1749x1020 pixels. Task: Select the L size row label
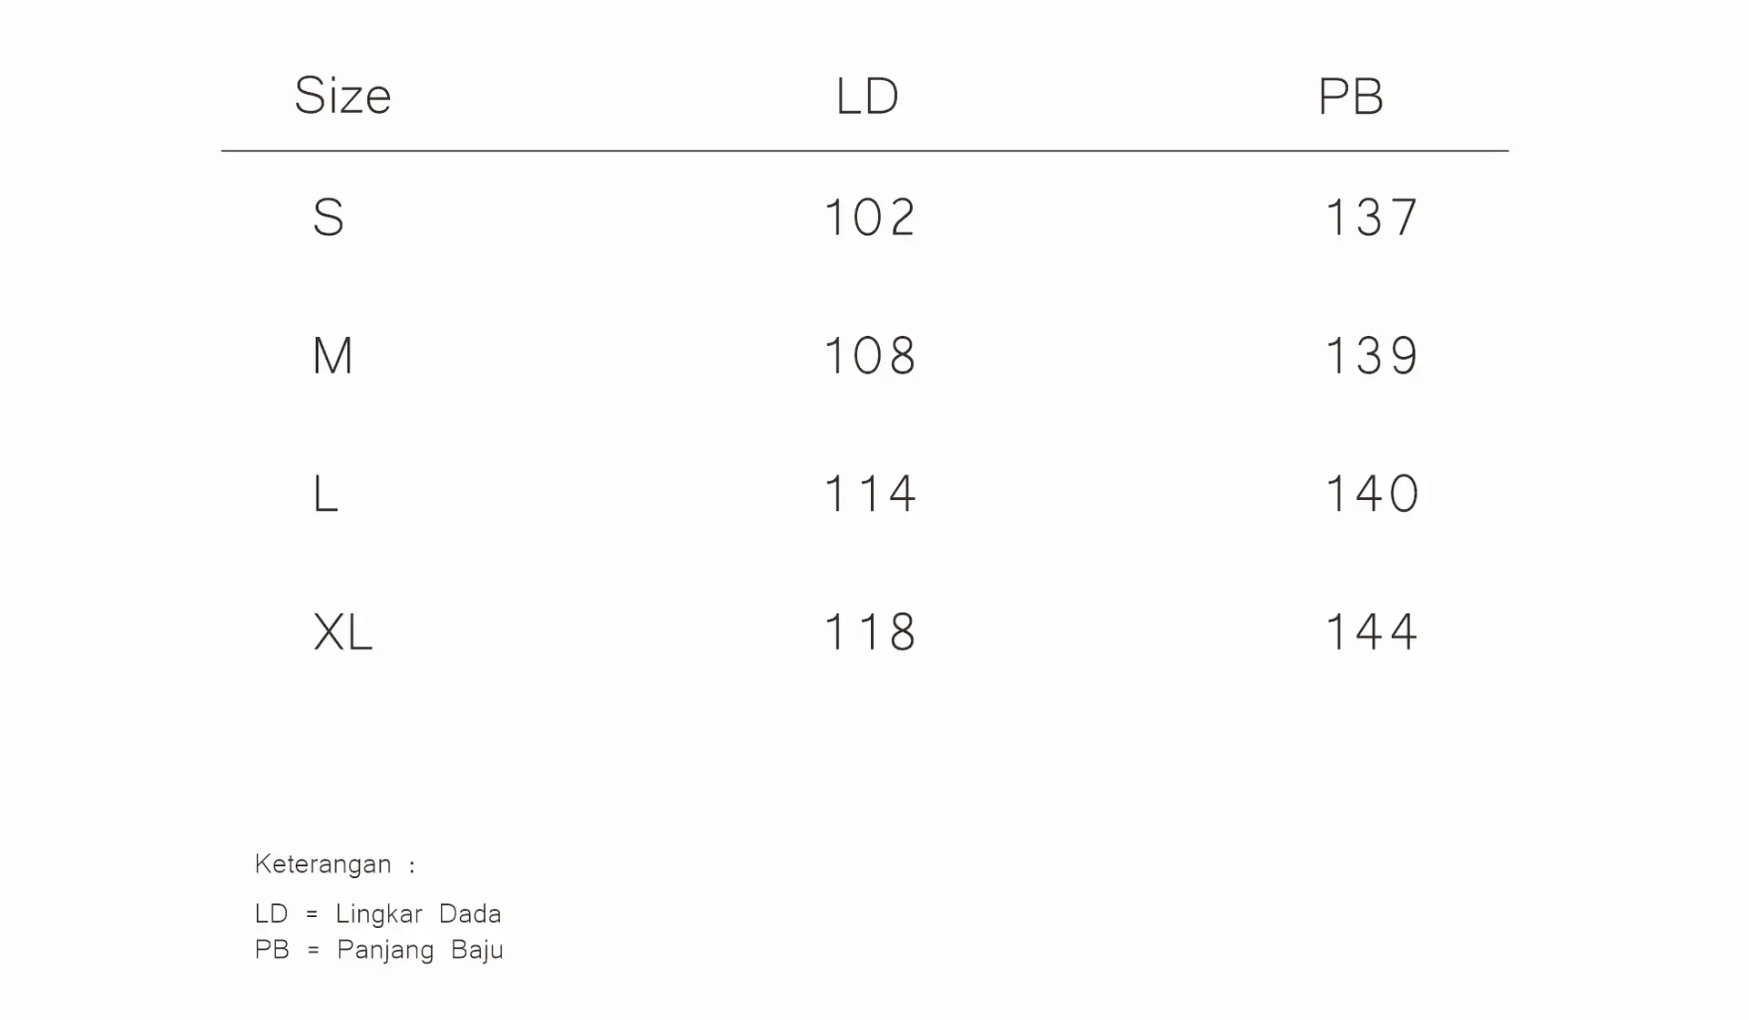(x=325, y=495)
